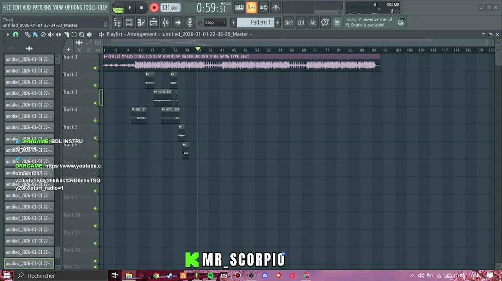Open the news globe with badge 2

click(x=401, y=22)
